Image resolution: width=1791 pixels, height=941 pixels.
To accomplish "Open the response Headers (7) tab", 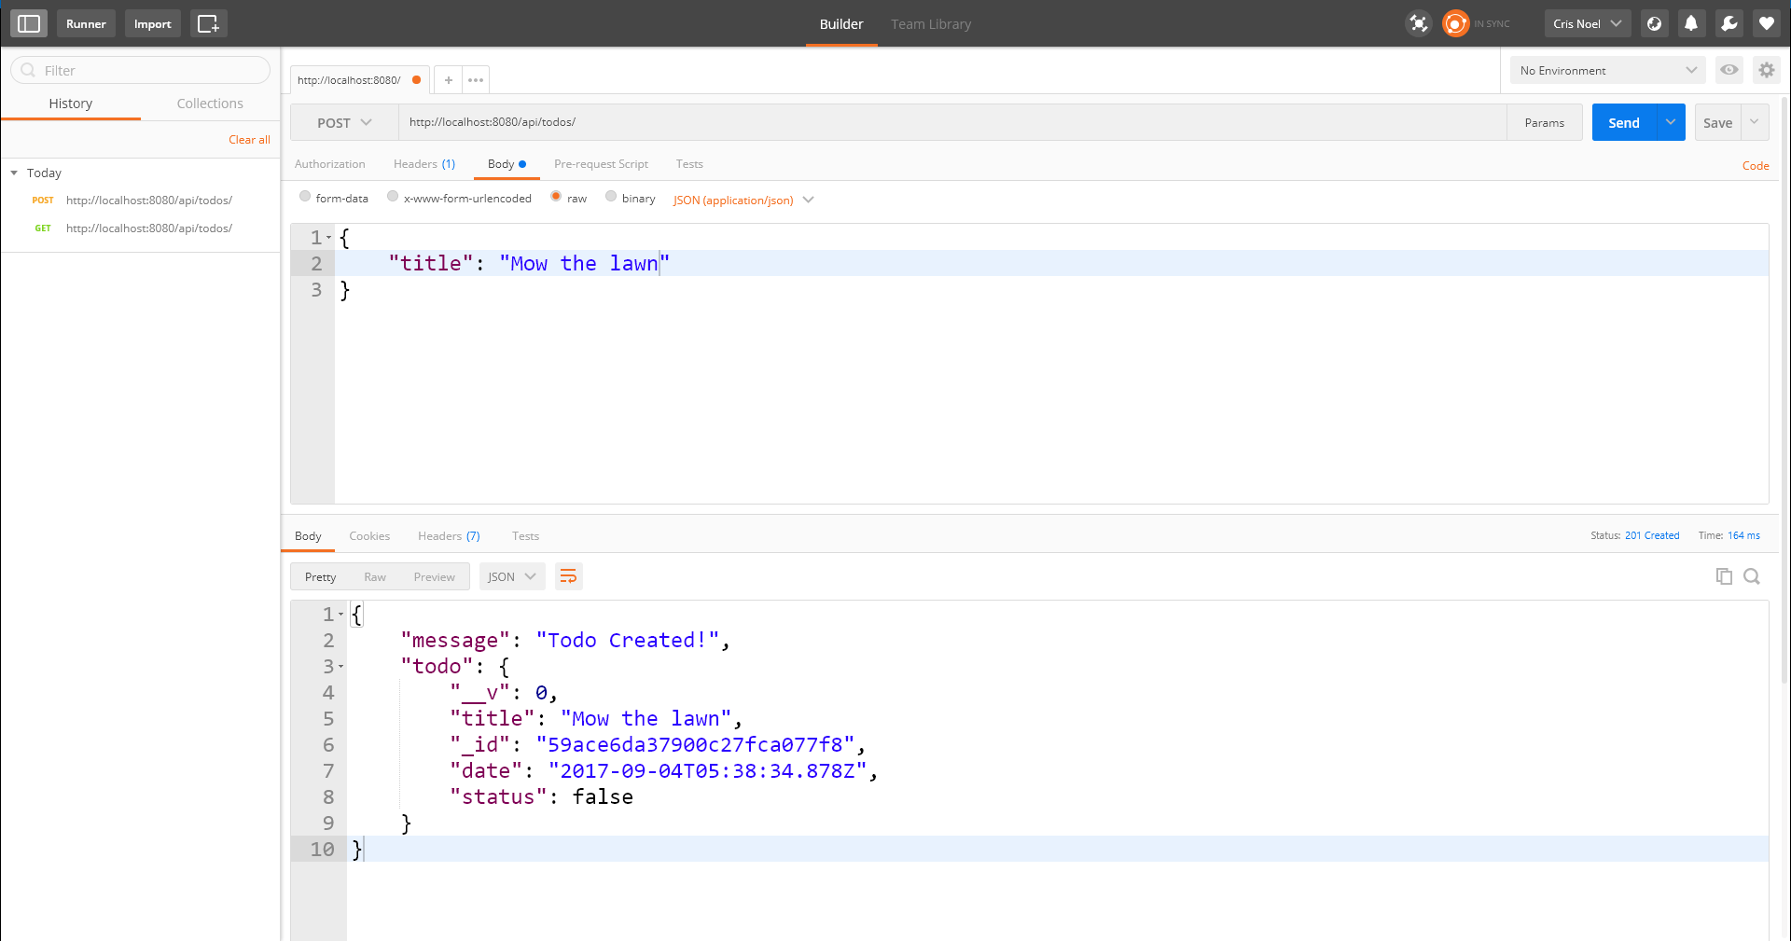I will [x=449, y=536].
